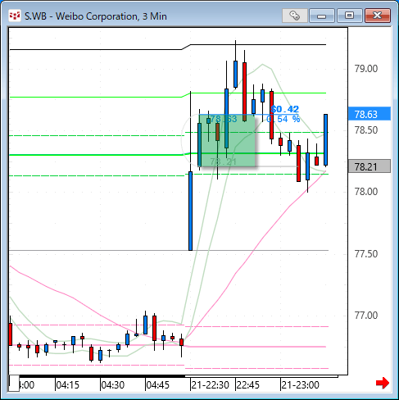
Task: Click the 21-23:00 time axis label
Action: (300, 385)
